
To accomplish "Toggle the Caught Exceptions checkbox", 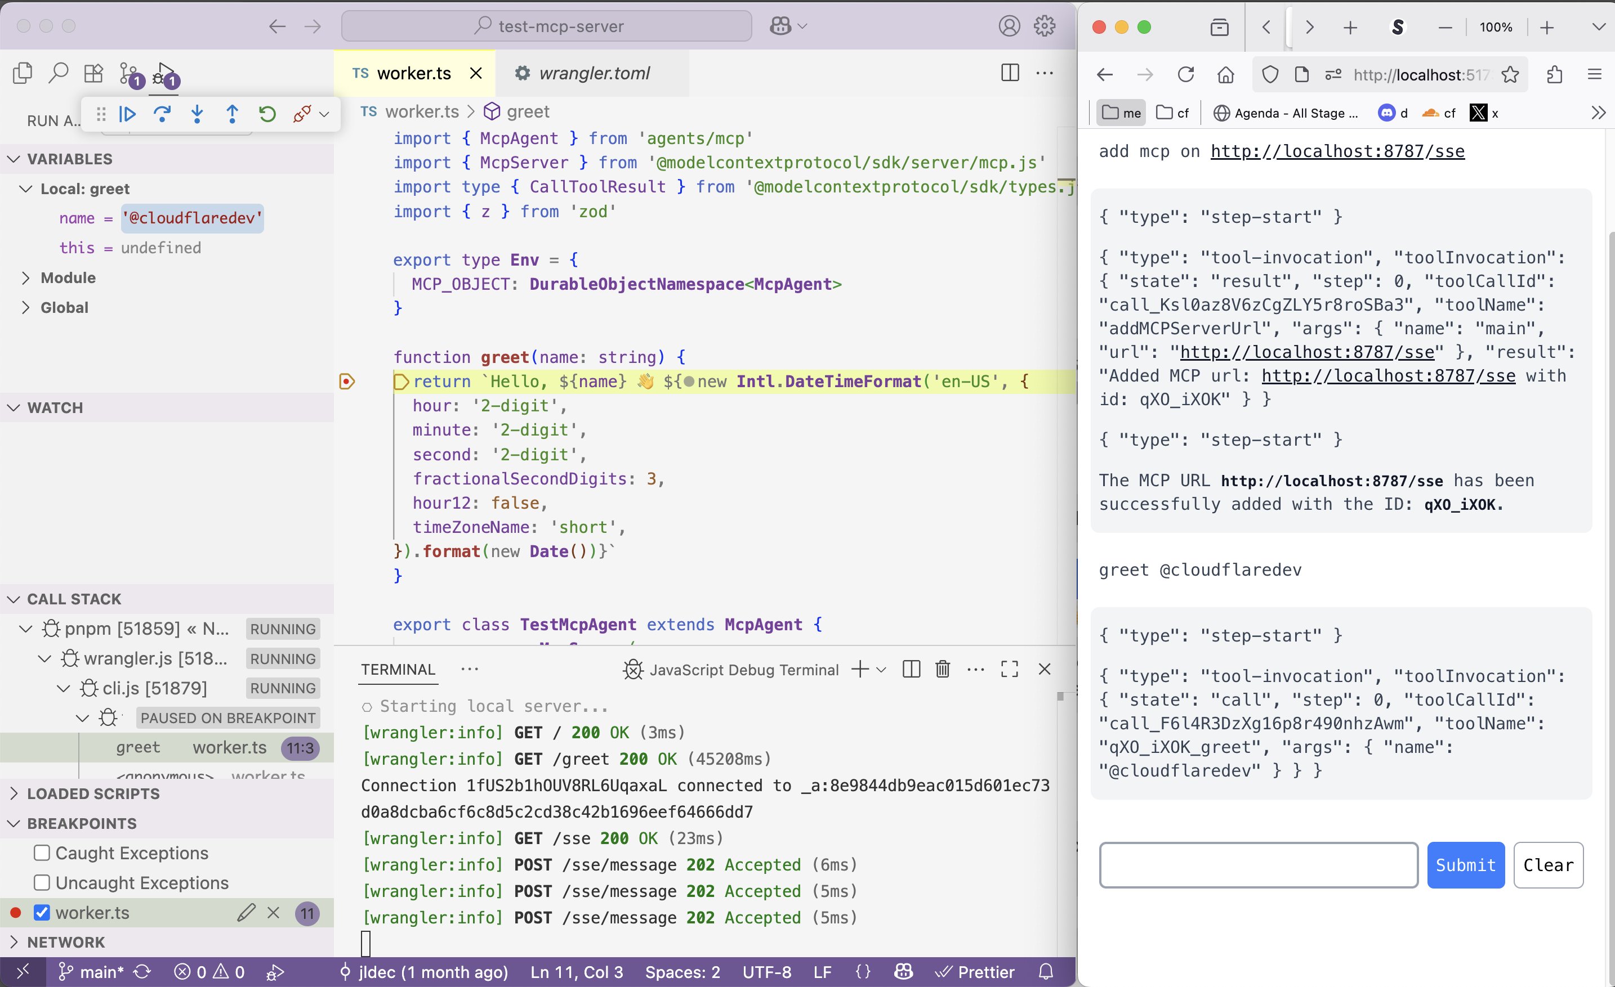I will pos(41,853).
